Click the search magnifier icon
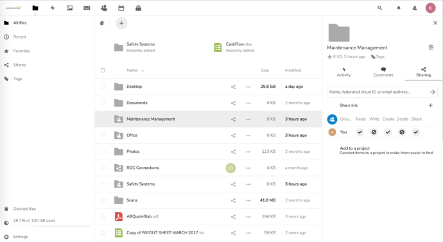This screenshot has width=443, height=242. (379, 8)
